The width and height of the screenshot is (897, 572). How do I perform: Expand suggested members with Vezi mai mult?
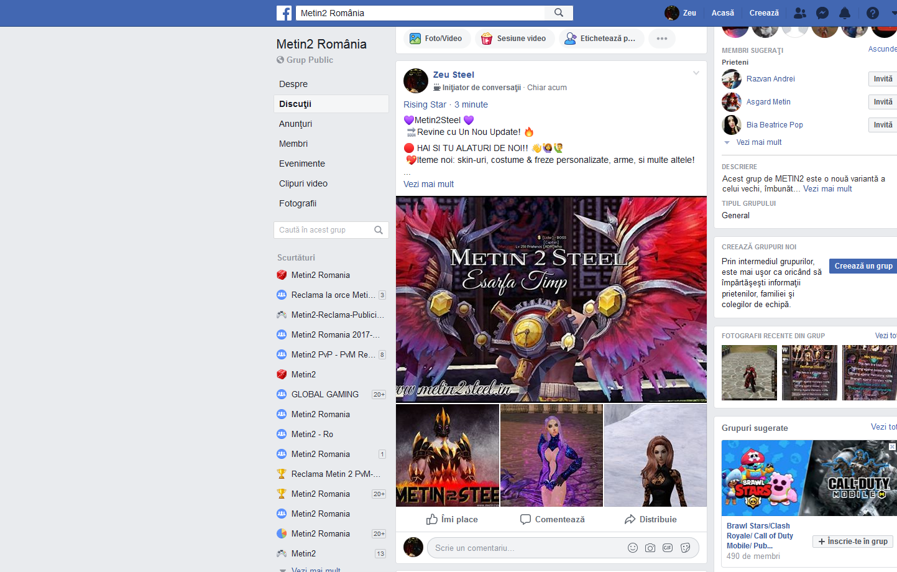(759, 142)
